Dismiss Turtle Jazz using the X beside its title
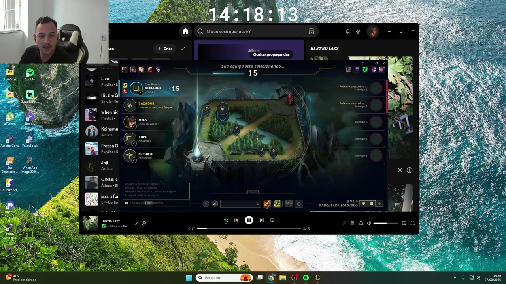Image resolution: width=506 pixels, height=284 pixels. pos(136,223)
